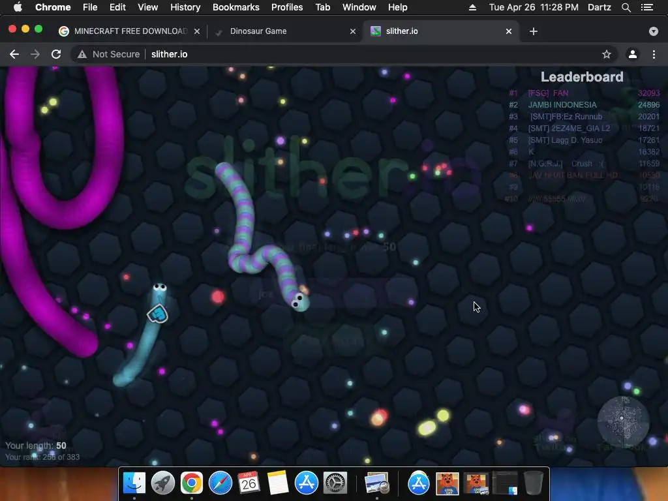Click the date and time in menu bar
This screenshot has width=668, height=501.
tap(534, 7)
